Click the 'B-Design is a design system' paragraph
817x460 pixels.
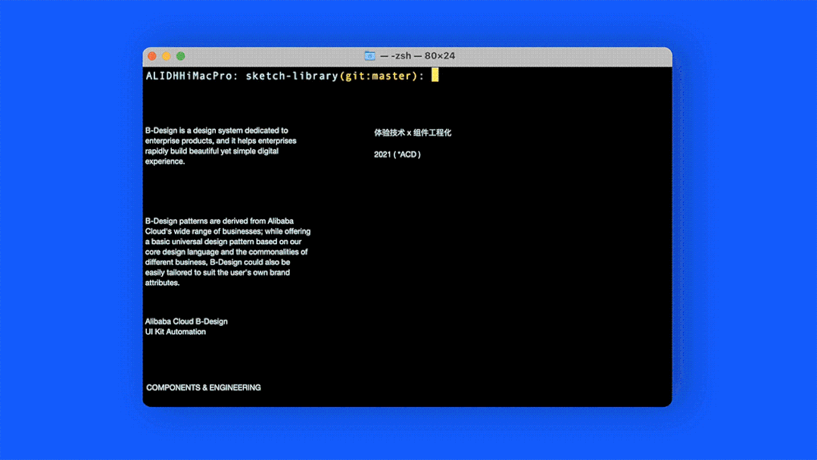[221, 146]
